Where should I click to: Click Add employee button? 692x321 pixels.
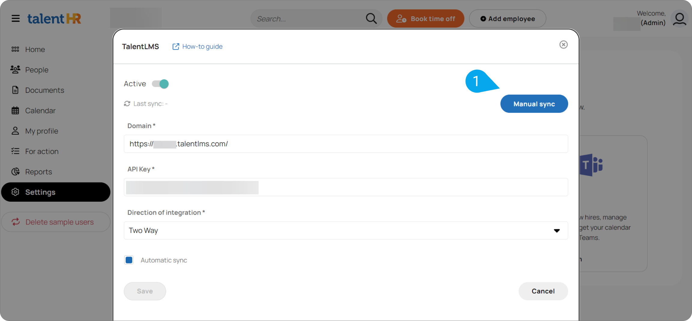coord(508,19)
